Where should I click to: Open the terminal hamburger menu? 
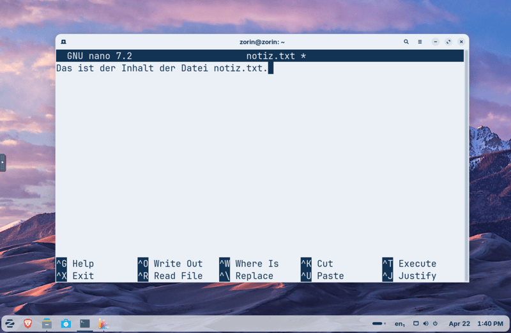click(420, 42)
